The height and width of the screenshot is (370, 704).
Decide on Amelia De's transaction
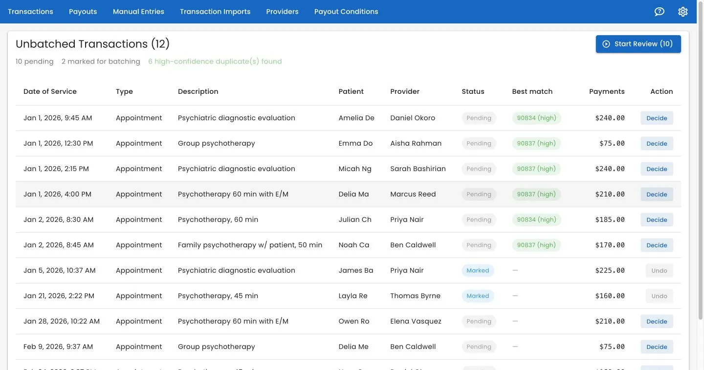tap(657, 118)
